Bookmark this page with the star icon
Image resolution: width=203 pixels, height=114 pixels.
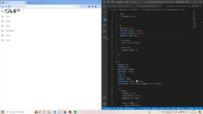pyautogui.click(x=78, y=6)
